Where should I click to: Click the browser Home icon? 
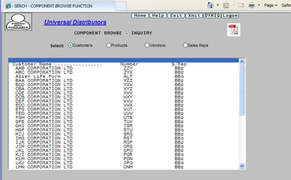pyautogui.click(x=211, y=5)
